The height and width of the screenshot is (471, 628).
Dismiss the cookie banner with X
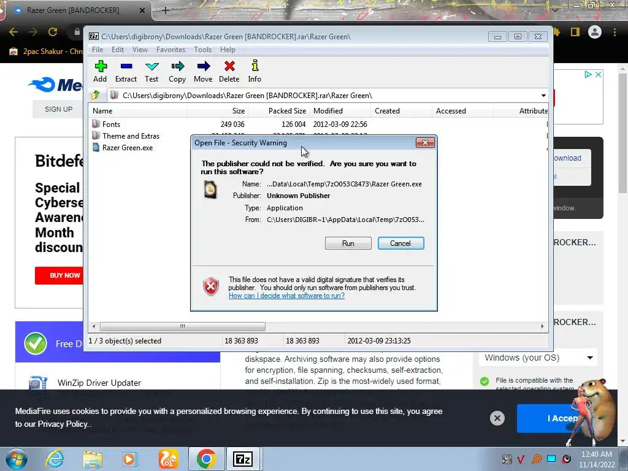497,418
